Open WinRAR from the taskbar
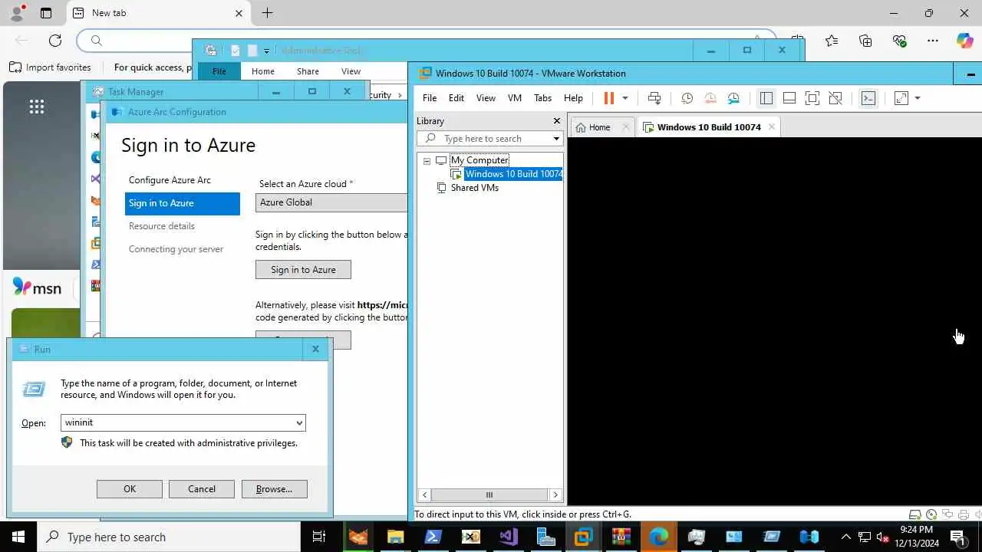 (x=621, y=537)
